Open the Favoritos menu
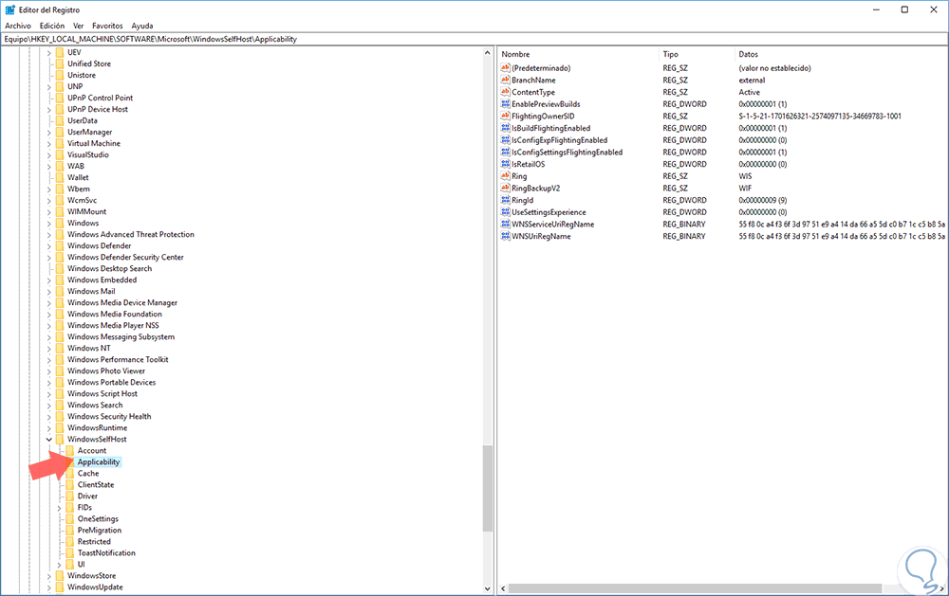This screenshot has height=596, width=949. click(107, 26)
